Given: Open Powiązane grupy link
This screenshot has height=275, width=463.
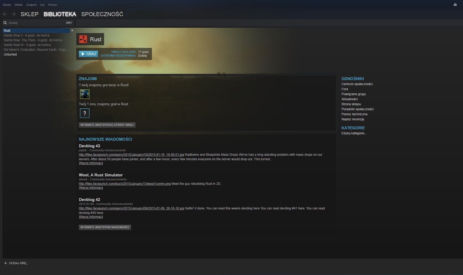Looking at the screenshot, I should tap(354, 94).
